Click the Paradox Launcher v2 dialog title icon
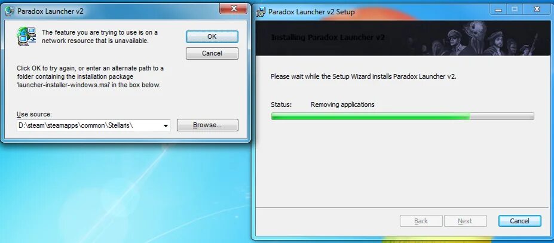This screenshot has height=243, width=554. (10, 11)
